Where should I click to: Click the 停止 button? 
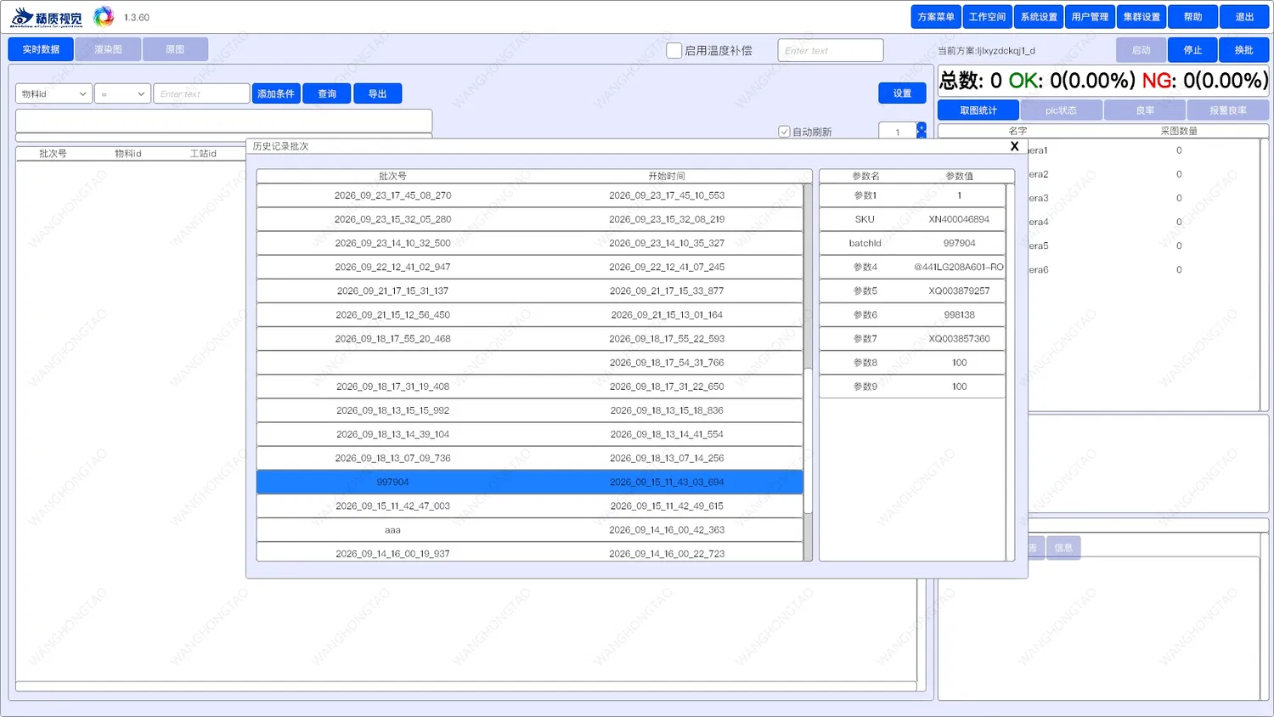tap(1192, 50)
